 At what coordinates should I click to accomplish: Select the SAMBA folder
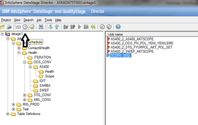tap(45, 86)
